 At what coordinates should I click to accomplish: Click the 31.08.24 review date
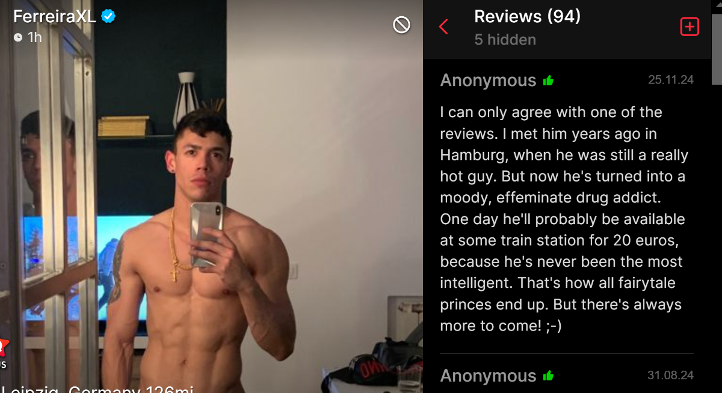tap(670, 375)
